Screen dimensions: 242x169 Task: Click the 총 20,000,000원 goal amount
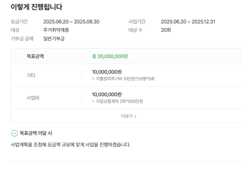tap(110, 56)
